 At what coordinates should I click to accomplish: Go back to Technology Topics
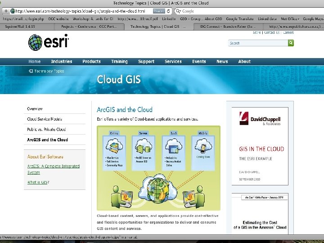pyautogui.click(x=49, y=71)
